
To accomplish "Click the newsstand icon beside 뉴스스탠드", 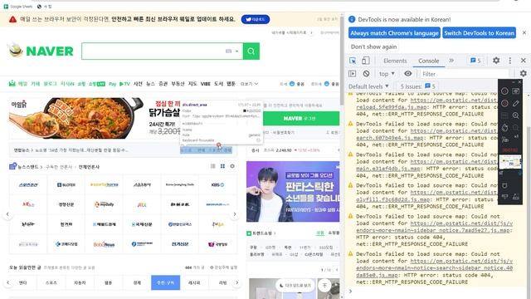I will (x=13, y=166).
